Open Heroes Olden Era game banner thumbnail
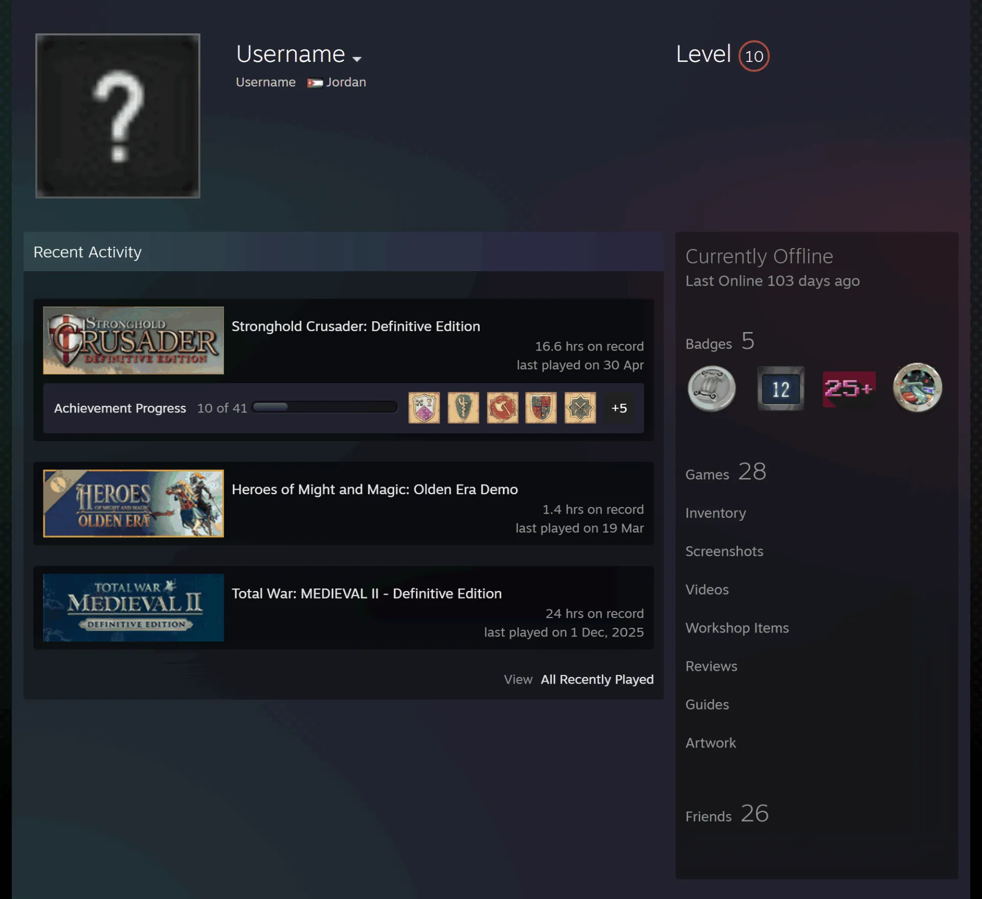The height and width of the screenshot is (899, 982). tap(133, 503)
